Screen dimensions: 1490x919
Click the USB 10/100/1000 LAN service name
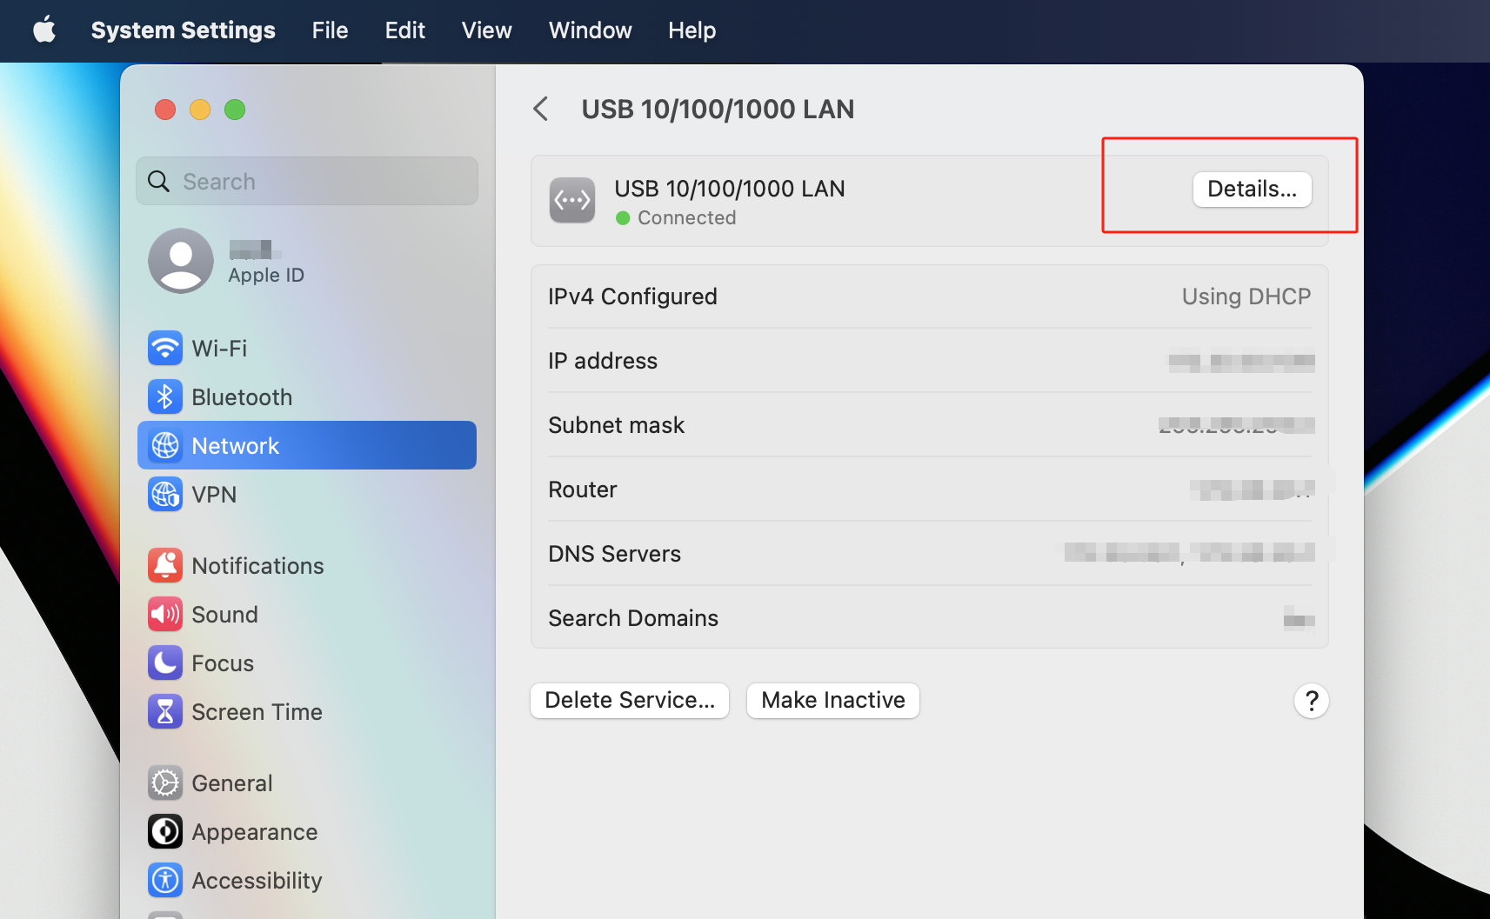click(x=730, y=189)
